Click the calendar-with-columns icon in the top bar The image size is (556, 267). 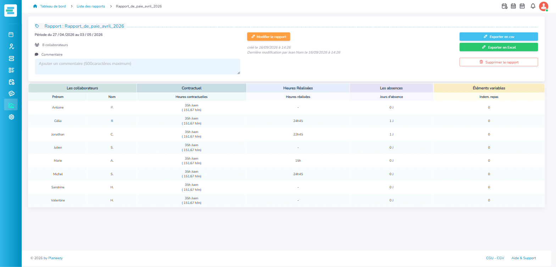pyautogui.click(x=513, y=6)
